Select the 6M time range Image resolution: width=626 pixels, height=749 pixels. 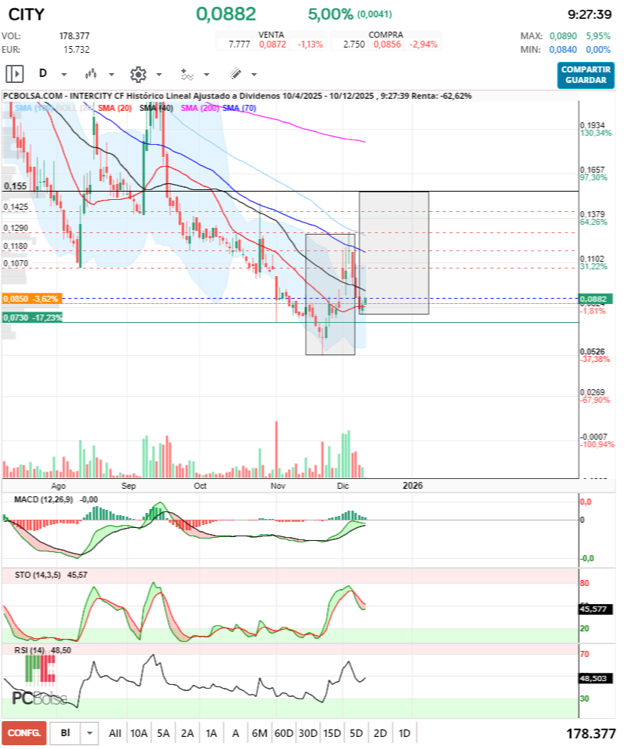pyautogui.click(x=259, y=732)
